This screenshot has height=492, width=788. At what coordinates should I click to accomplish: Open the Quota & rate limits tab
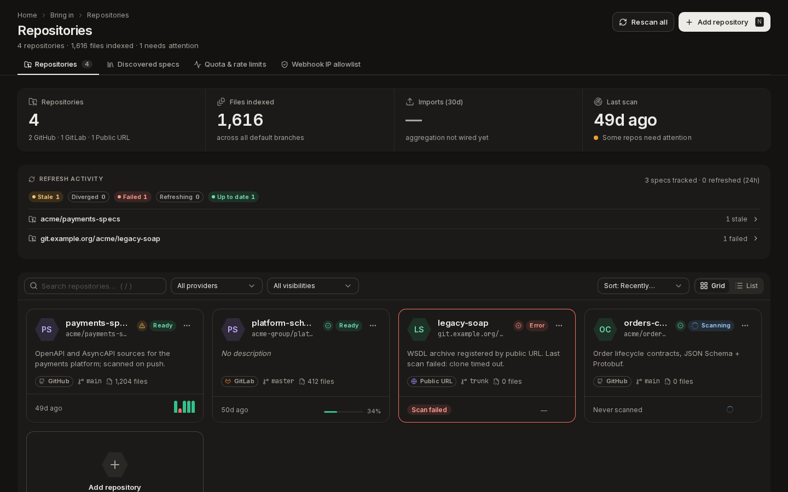pyautogui.click(x=230, y=65)
